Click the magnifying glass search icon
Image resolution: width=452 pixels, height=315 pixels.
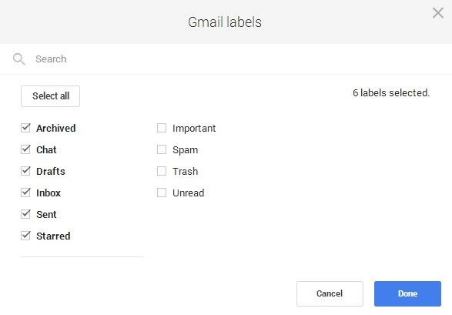19,59
